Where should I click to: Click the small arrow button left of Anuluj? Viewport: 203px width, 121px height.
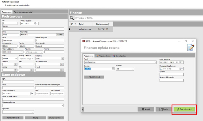[82, 109]
